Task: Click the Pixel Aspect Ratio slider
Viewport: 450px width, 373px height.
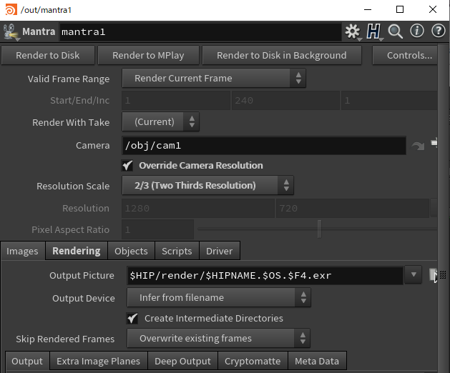Action: tap(319, 229)
